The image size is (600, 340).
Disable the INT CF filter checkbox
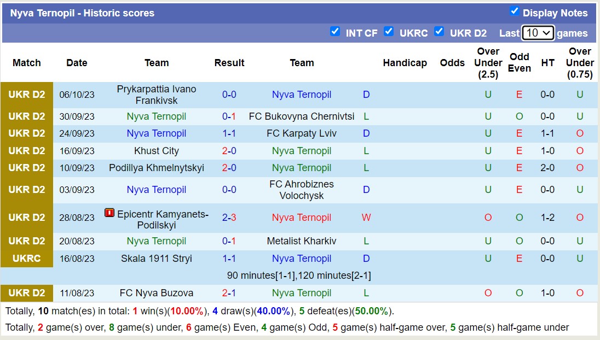pos(335,32)
